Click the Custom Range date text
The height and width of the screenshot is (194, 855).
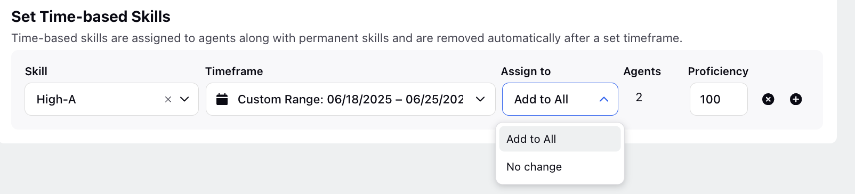click(x=351, y=99)
